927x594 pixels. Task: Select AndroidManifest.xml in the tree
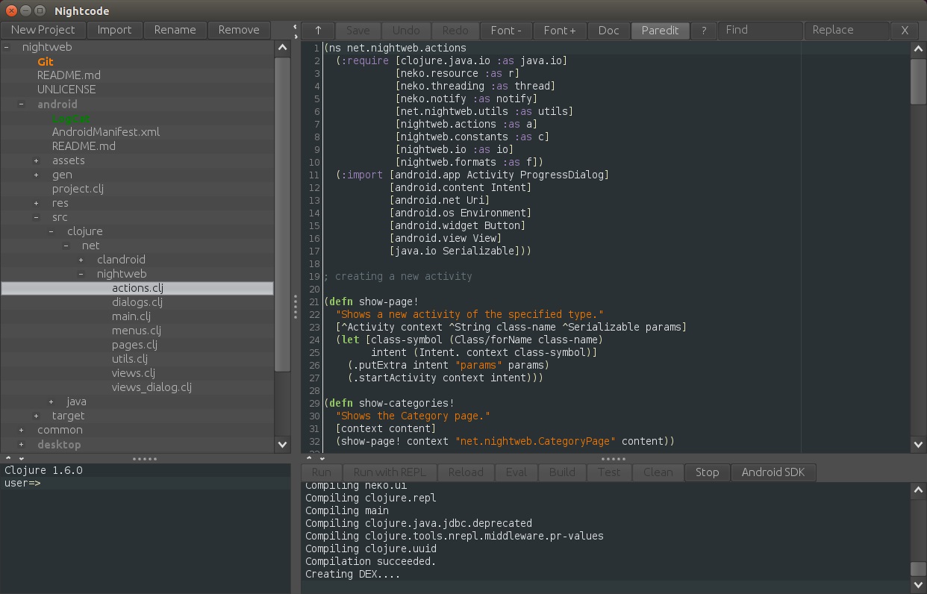[105, 132]
